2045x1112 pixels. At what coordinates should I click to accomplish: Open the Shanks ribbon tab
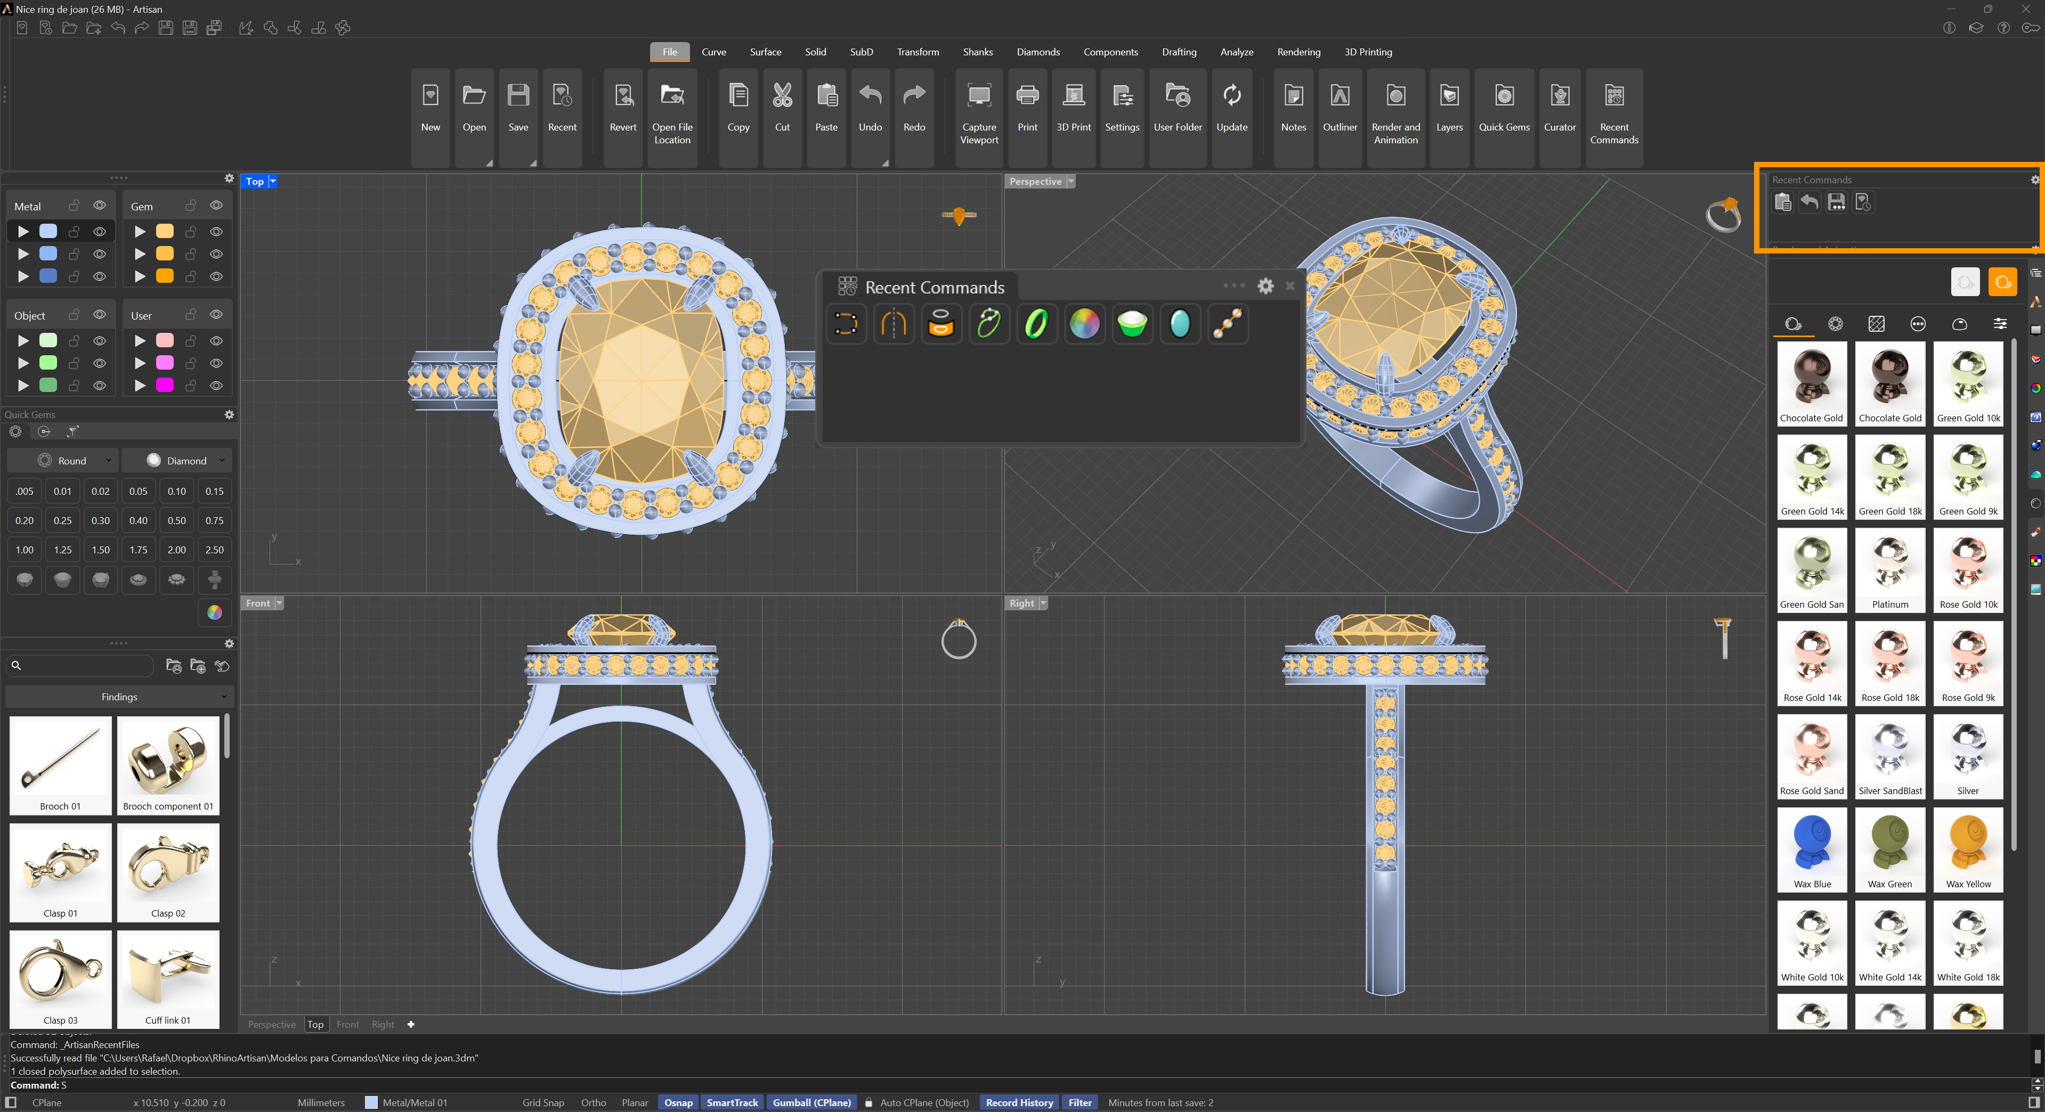click(977, 52)
